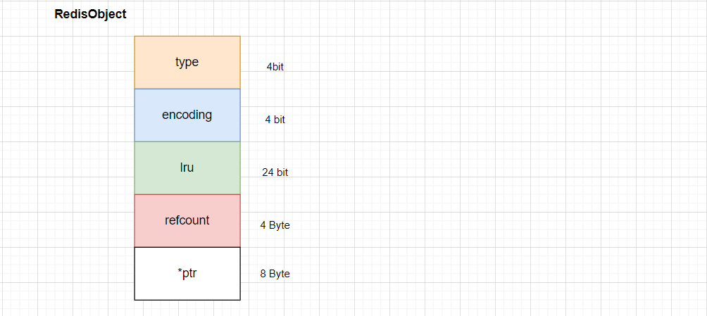Select the RedisObject title text
The width and height of the screenshot is (707, 316).
[x=91, y=14]
